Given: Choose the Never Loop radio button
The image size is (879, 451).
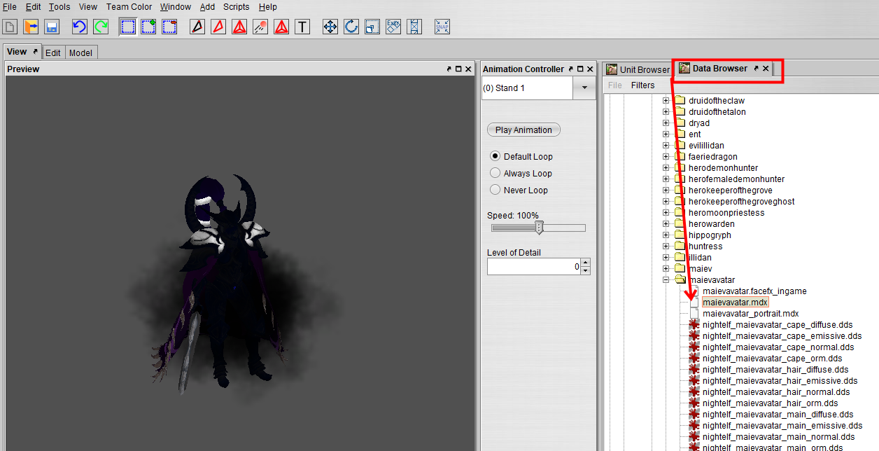Looking at the screenshot, I should point(495,190).
